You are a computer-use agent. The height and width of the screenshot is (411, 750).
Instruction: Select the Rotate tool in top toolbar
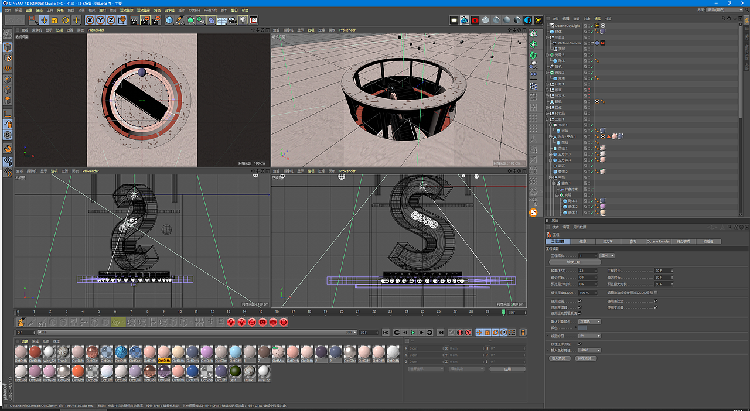coord(66,20)
